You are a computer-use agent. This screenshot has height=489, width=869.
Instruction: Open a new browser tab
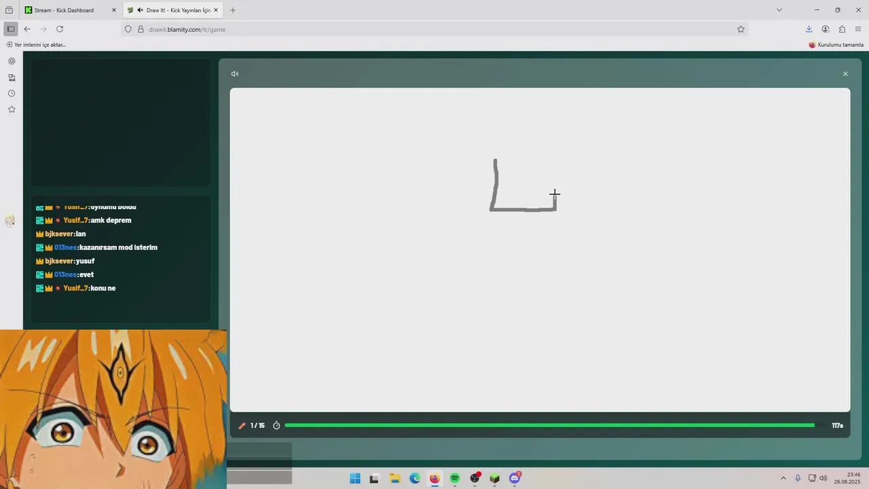point(233,10)
